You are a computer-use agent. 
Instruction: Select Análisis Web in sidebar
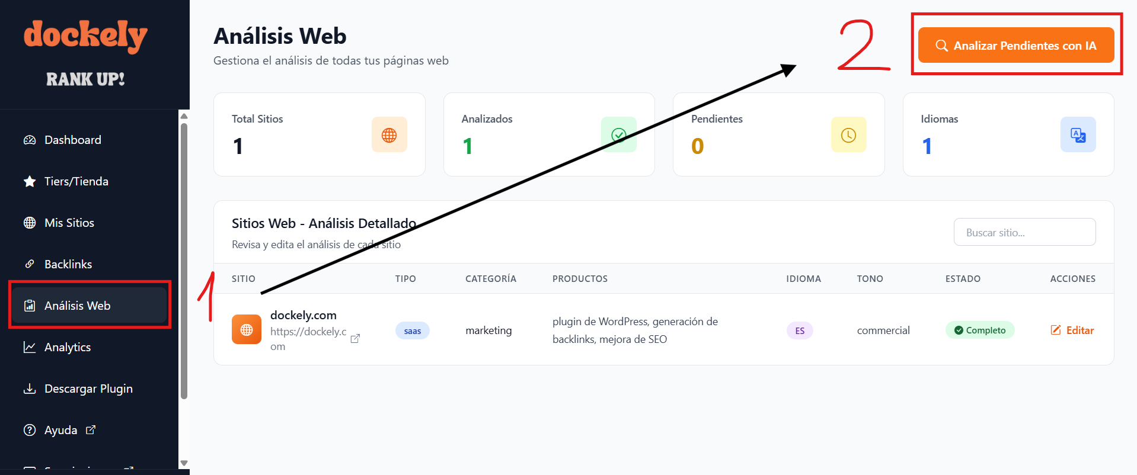[77, 306]
